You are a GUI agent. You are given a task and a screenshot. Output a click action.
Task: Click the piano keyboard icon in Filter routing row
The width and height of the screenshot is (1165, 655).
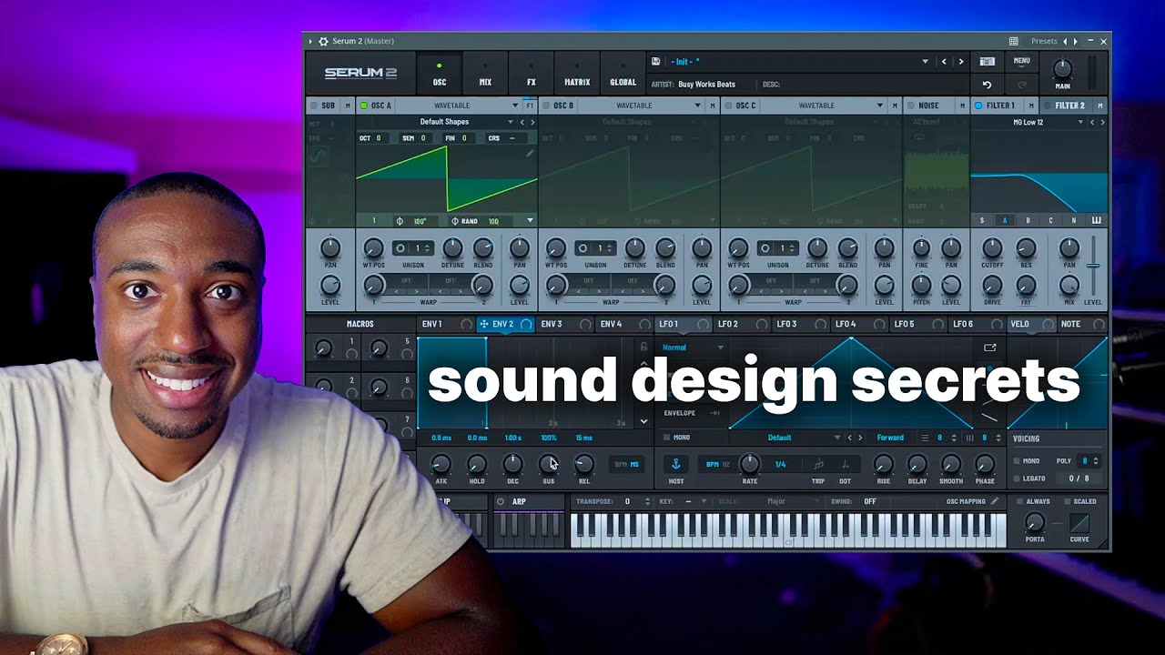pos(1097,220)
